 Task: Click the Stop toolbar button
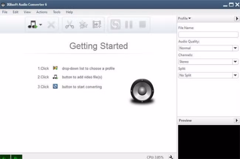[143, 25]
